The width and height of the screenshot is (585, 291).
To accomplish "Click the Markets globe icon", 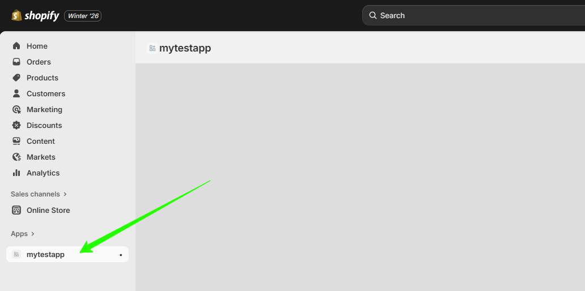I will pyautogui.click(x=16, y=157).
